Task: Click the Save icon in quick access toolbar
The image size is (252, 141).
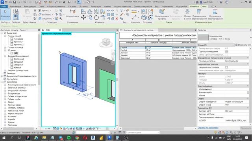Action: click(x=15, y=2)
